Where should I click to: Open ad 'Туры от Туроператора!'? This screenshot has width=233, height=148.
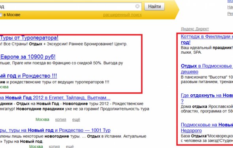(29, 38)
